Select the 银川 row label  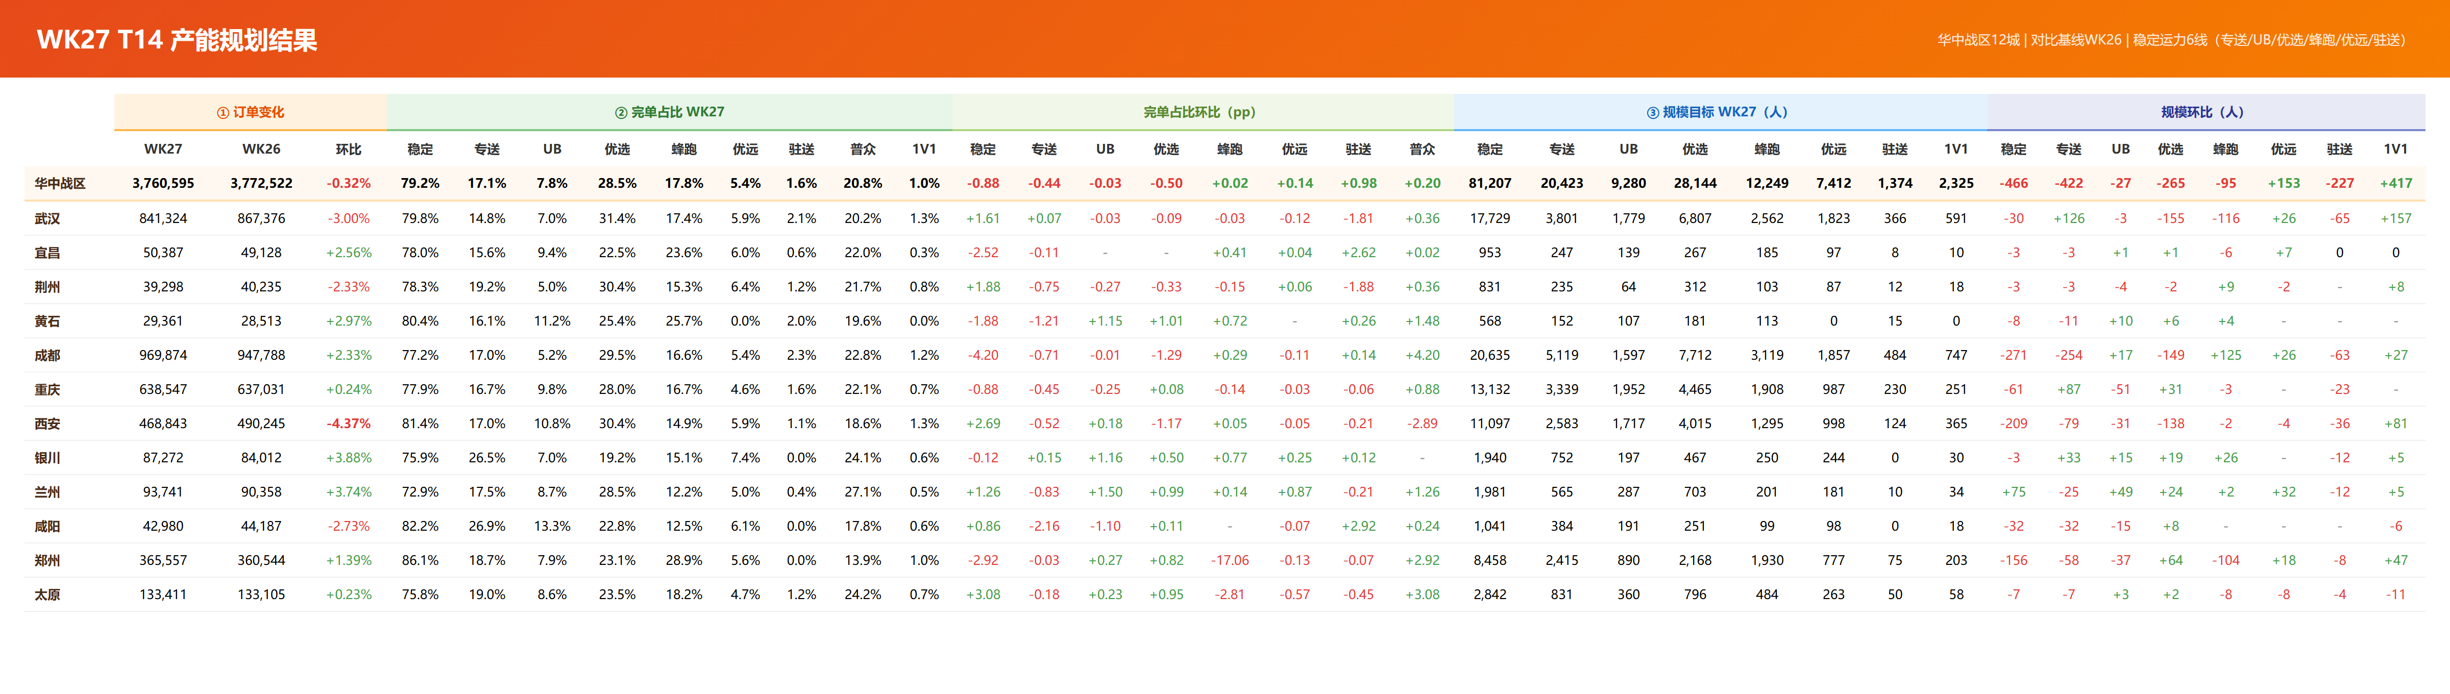(47, 458)
